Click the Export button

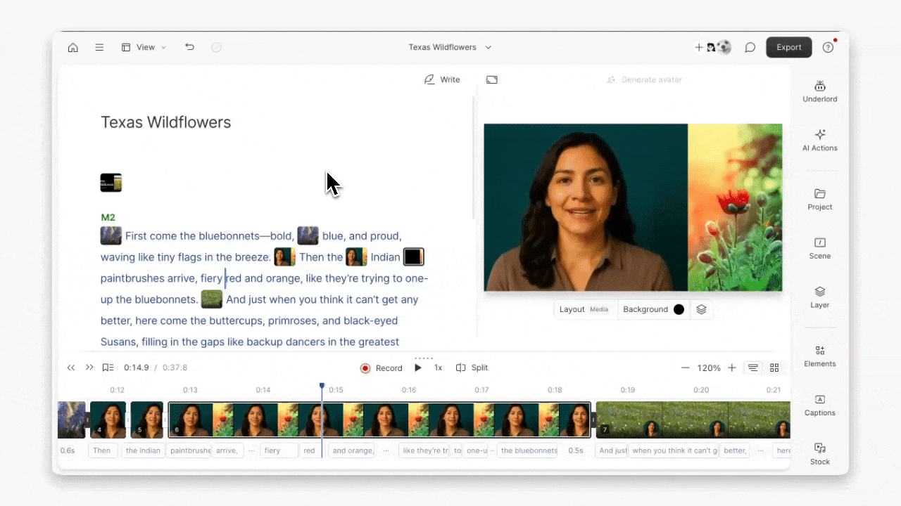click(x=789, y=47)
